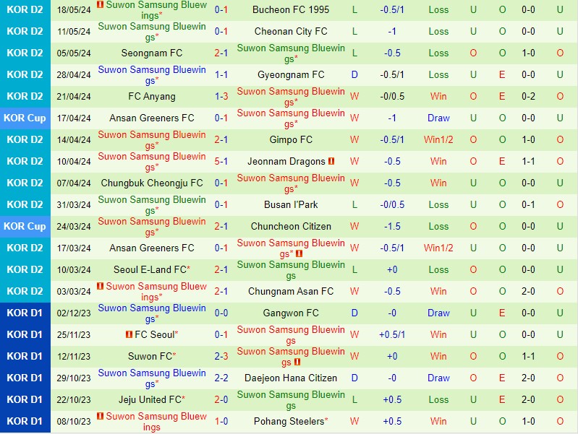Open Gangwon FC team page

291,313
